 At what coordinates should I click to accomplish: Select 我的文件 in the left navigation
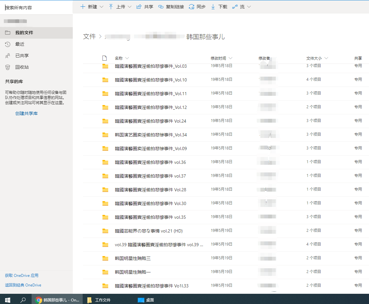24,33
